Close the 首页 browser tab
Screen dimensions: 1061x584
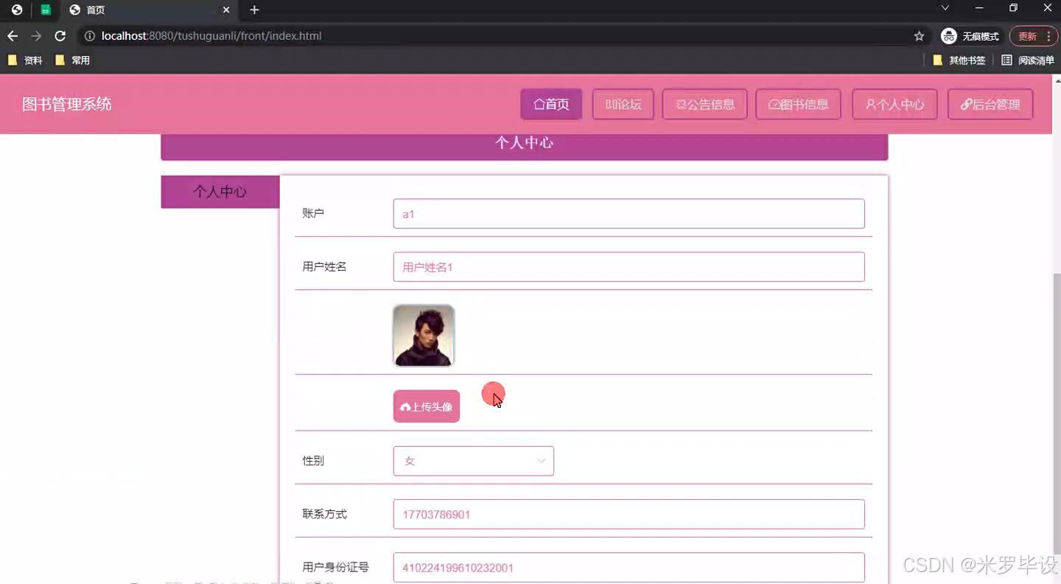pyautogui.click(x=226, y=10)
